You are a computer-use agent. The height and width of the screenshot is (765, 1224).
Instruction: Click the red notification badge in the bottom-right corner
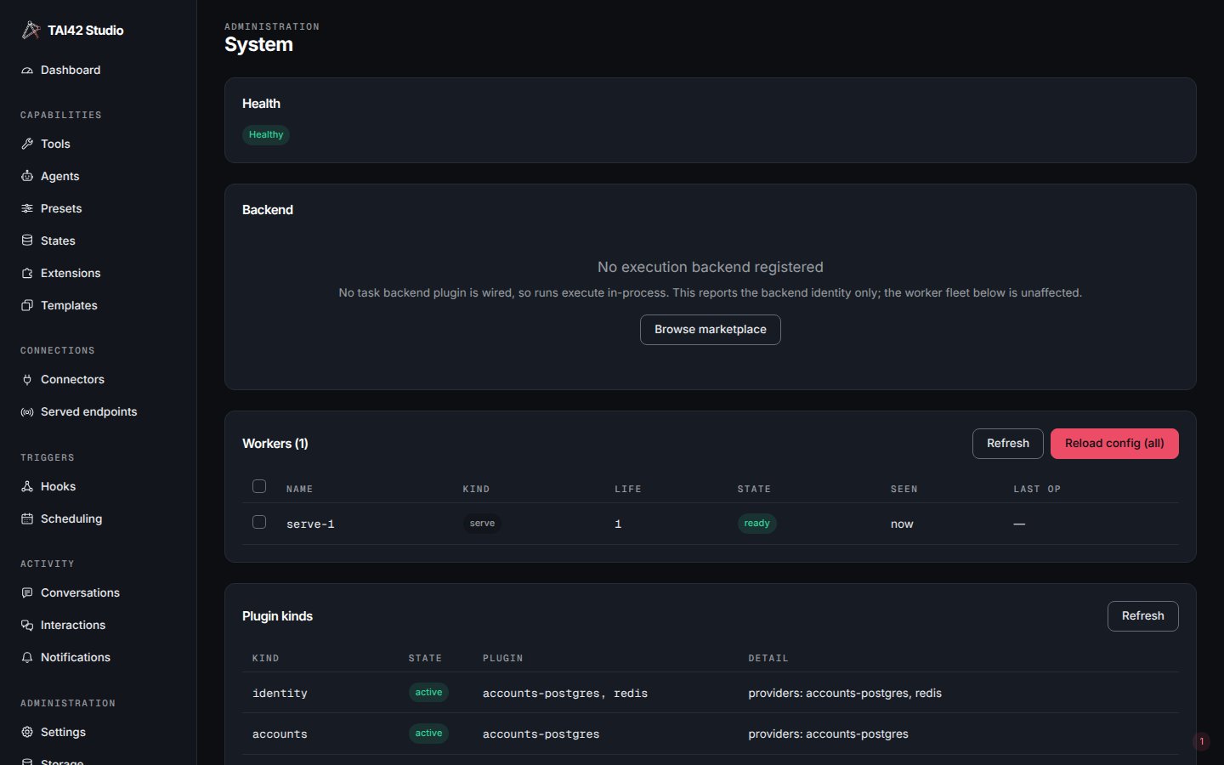[x=1201, y=742]
